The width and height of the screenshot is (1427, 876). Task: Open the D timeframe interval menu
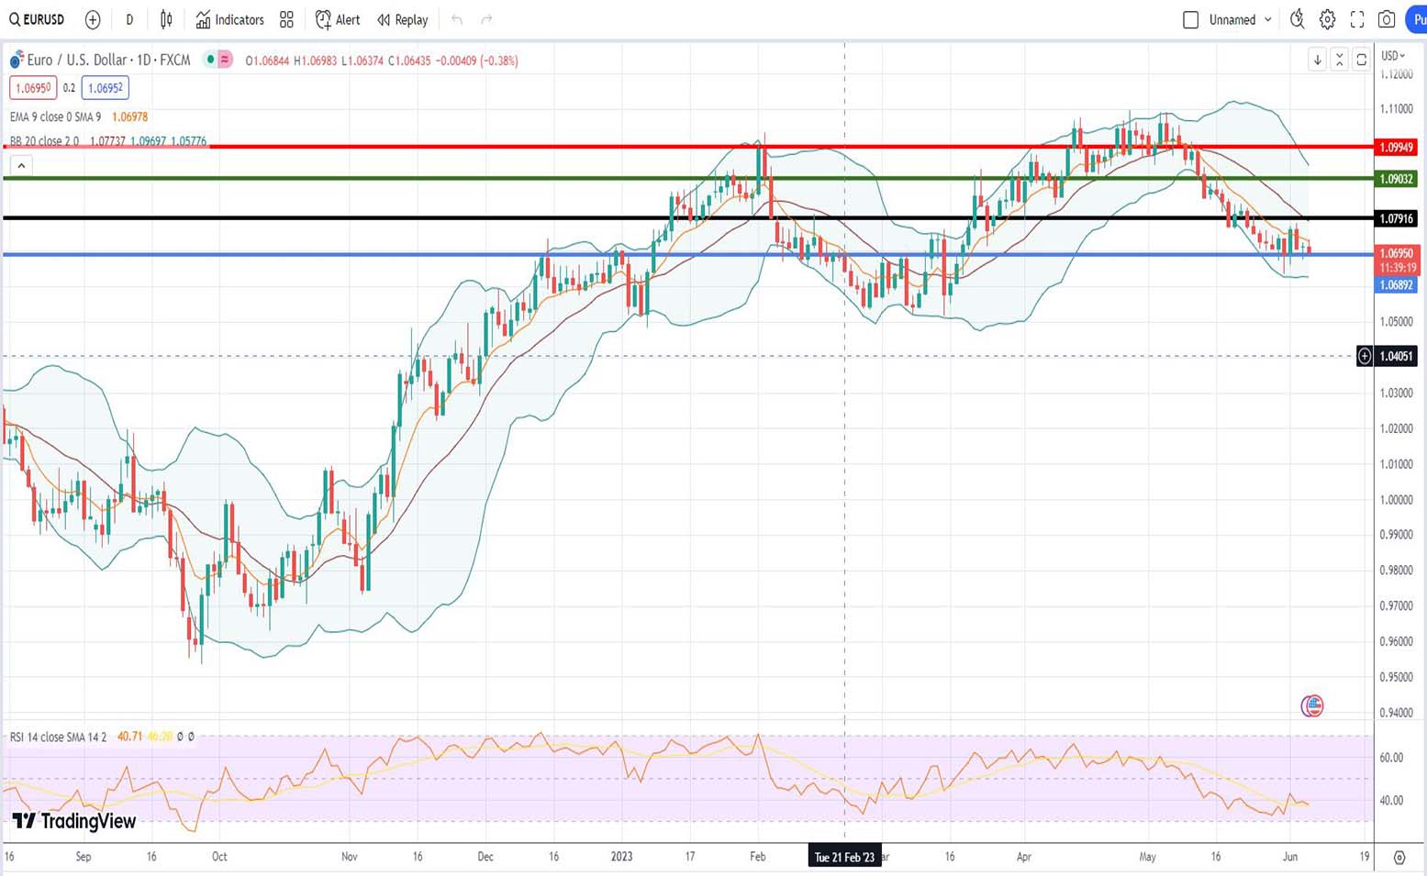(x=129, y=19)
